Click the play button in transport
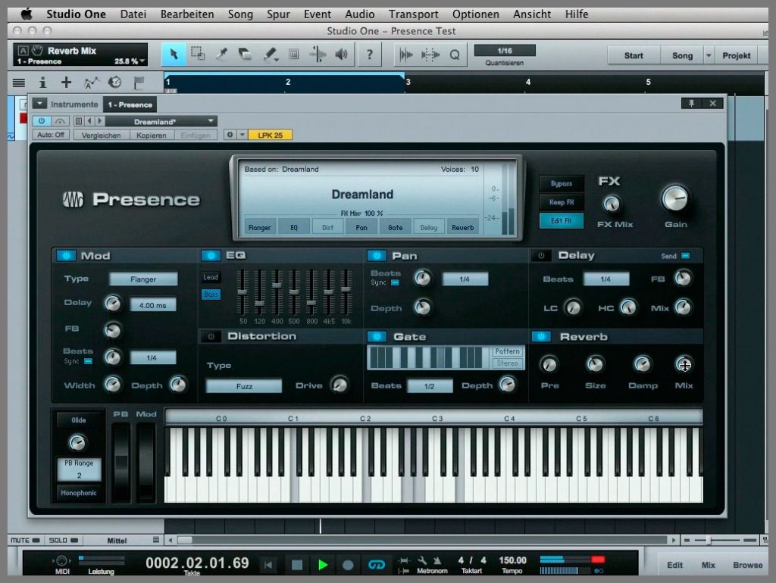 click(323, 564)
